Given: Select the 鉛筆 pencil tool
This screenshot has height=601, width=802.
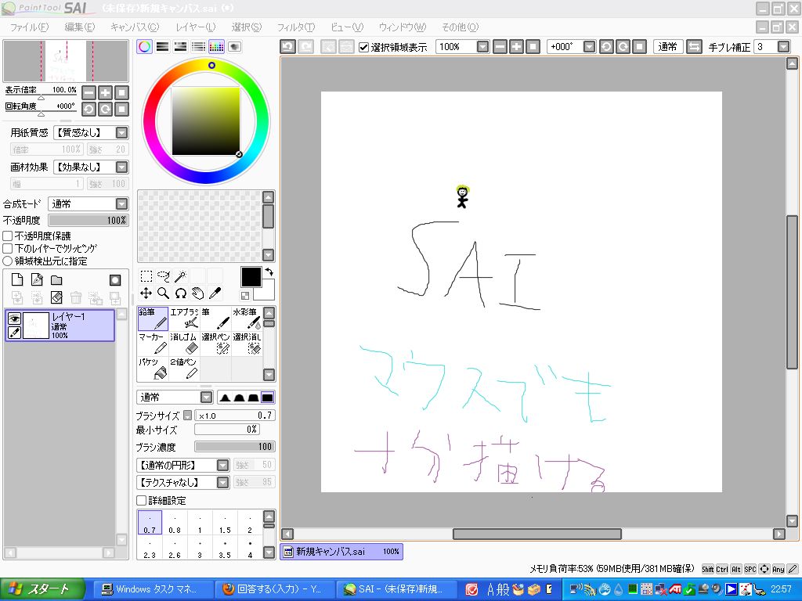Looking at the screenshot, I should click(153, 318).
